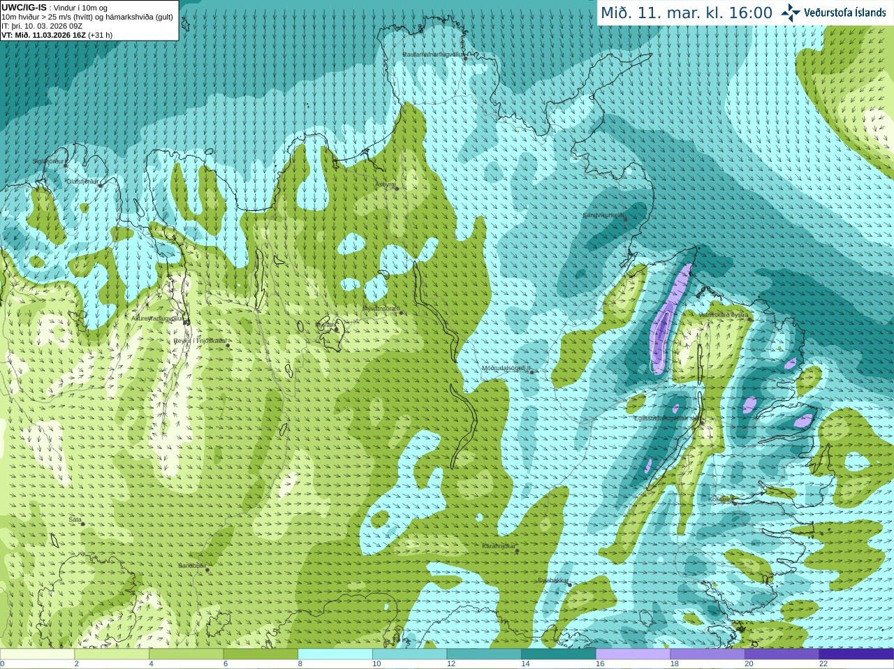Select the Siglufjörður station label
Image resolution: width=894 pixels, height=669 pixels.
point(48,161)
